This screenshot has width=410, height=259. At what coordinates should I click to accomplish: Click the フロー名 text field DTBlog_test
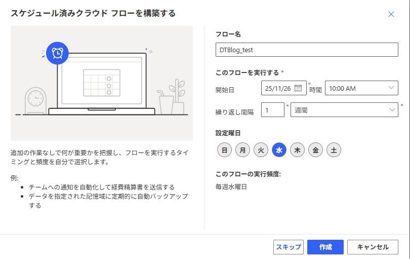coord(307,51)
